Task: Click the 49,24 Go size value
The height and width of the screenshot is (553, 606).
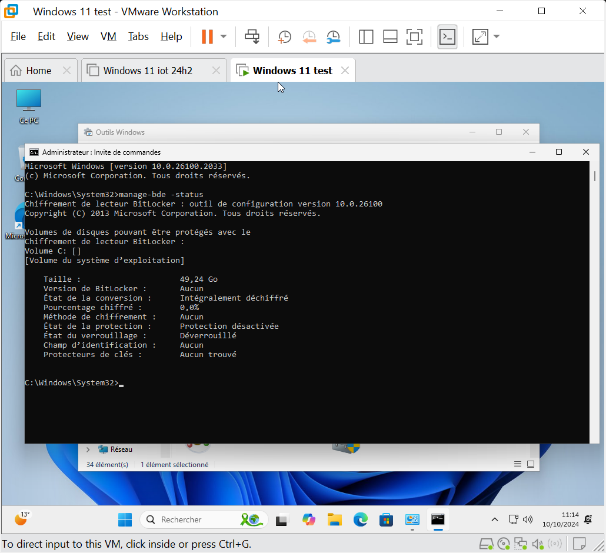Action: point(199,279)
